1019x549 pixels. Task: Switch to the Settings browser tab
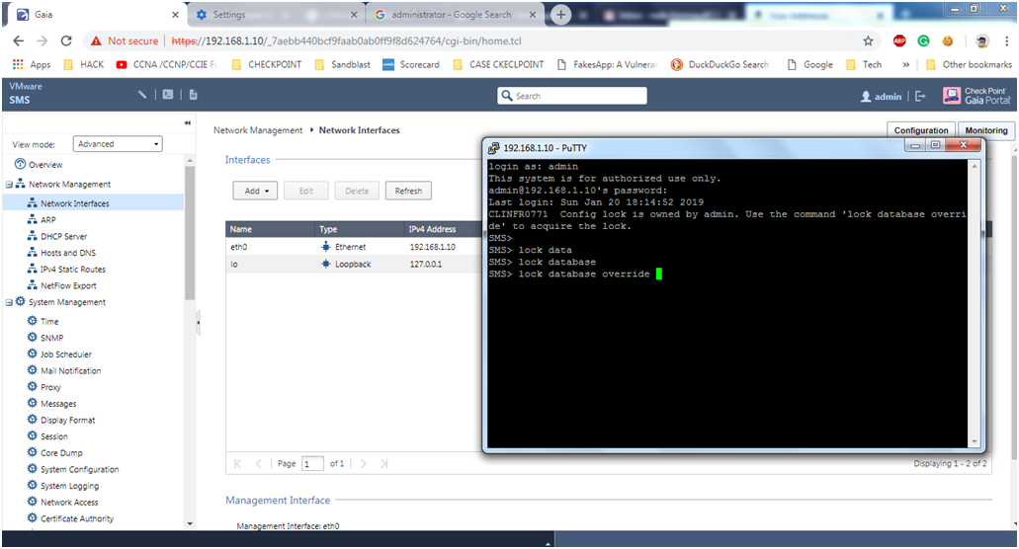coord(276,14)
